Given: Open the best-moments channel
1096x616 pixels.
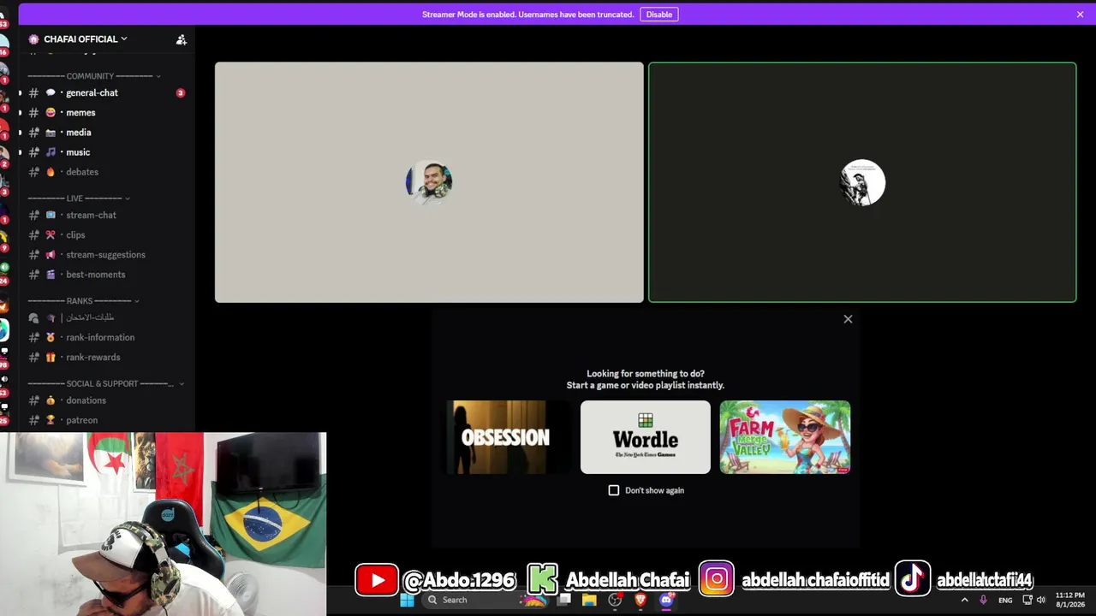Looking at the screenshot, I should [x=107, y=274].
